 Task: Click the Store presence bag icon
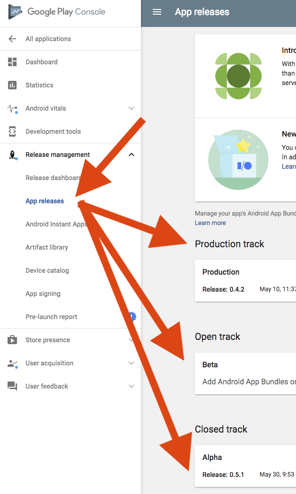click(12, 340)
